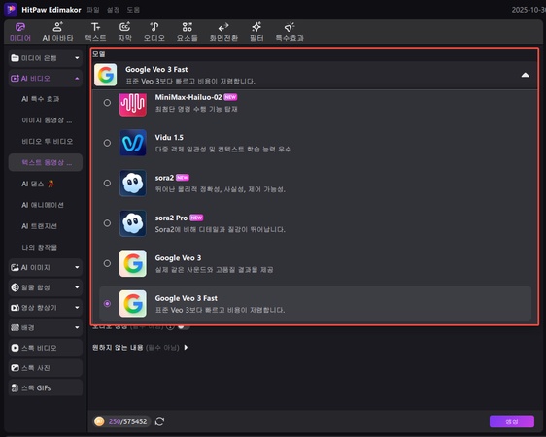Select 비디오 투 비디오 in sidebar
Viewport: 546px width, 437px height.
(48, 141)
